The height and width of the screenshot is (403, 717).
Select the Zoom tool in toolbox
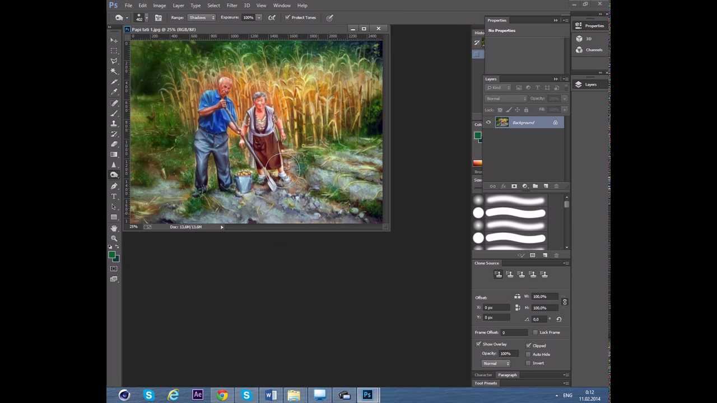(114, 238)
